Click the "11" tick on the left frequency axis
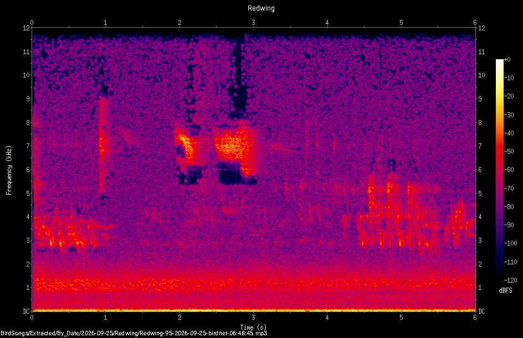Viewport: 523px width, 338px height. tap(26, 51)
